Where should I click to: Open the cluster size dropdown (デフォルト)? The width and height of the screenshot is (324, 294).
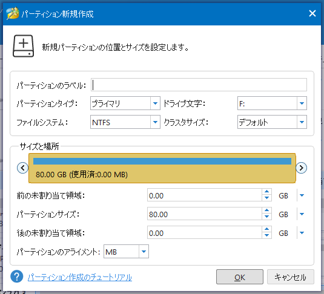point(272,122)
